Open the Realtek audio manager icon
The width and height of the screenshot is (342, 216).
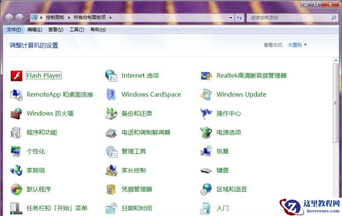point(206,76)
